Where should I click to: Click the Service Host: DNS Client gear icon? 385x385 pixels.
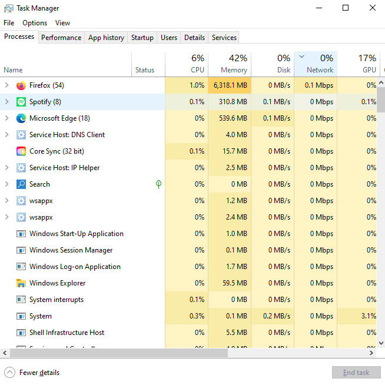pyautogui.click(x=21, y=135)
